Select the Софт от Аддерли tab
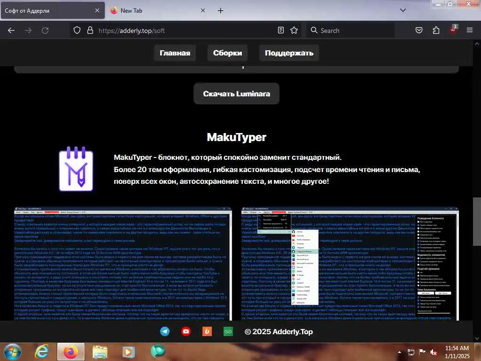 tap(53, 10)
